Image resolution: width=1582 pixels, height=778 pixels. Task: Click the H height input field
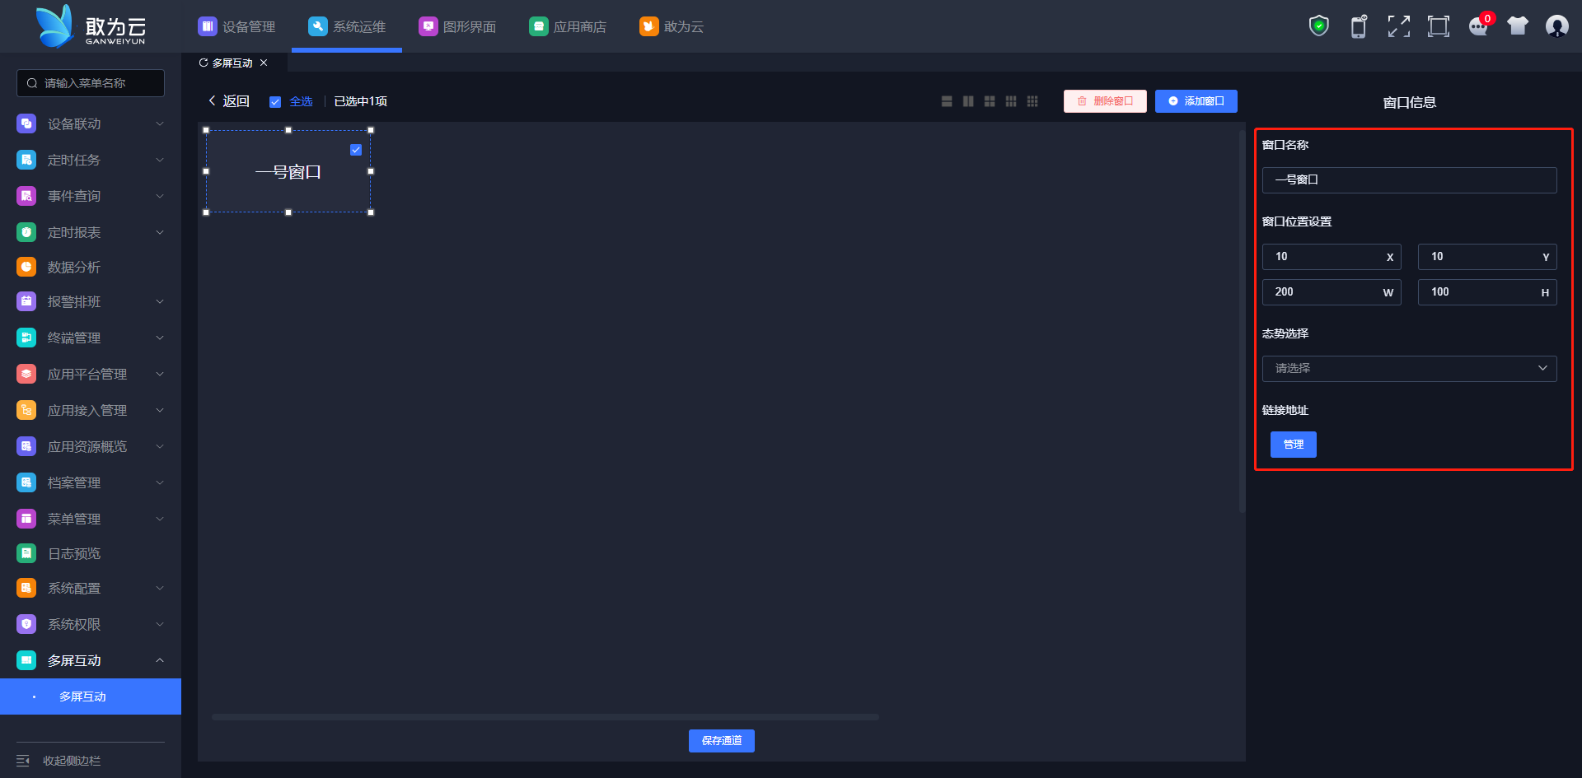click(1487, 292)
